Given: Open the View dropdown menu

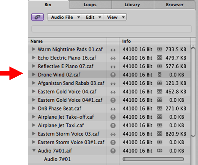Looking at the screenshot, I should tap(115, 17).
